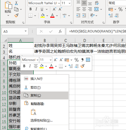Click the Select All corner triangle
This screenshot has height=130, width=126.
pos(5,40)
